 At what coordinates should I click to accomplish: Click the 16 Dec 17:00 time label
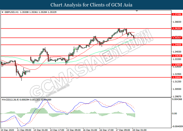(x=106, y=130)
